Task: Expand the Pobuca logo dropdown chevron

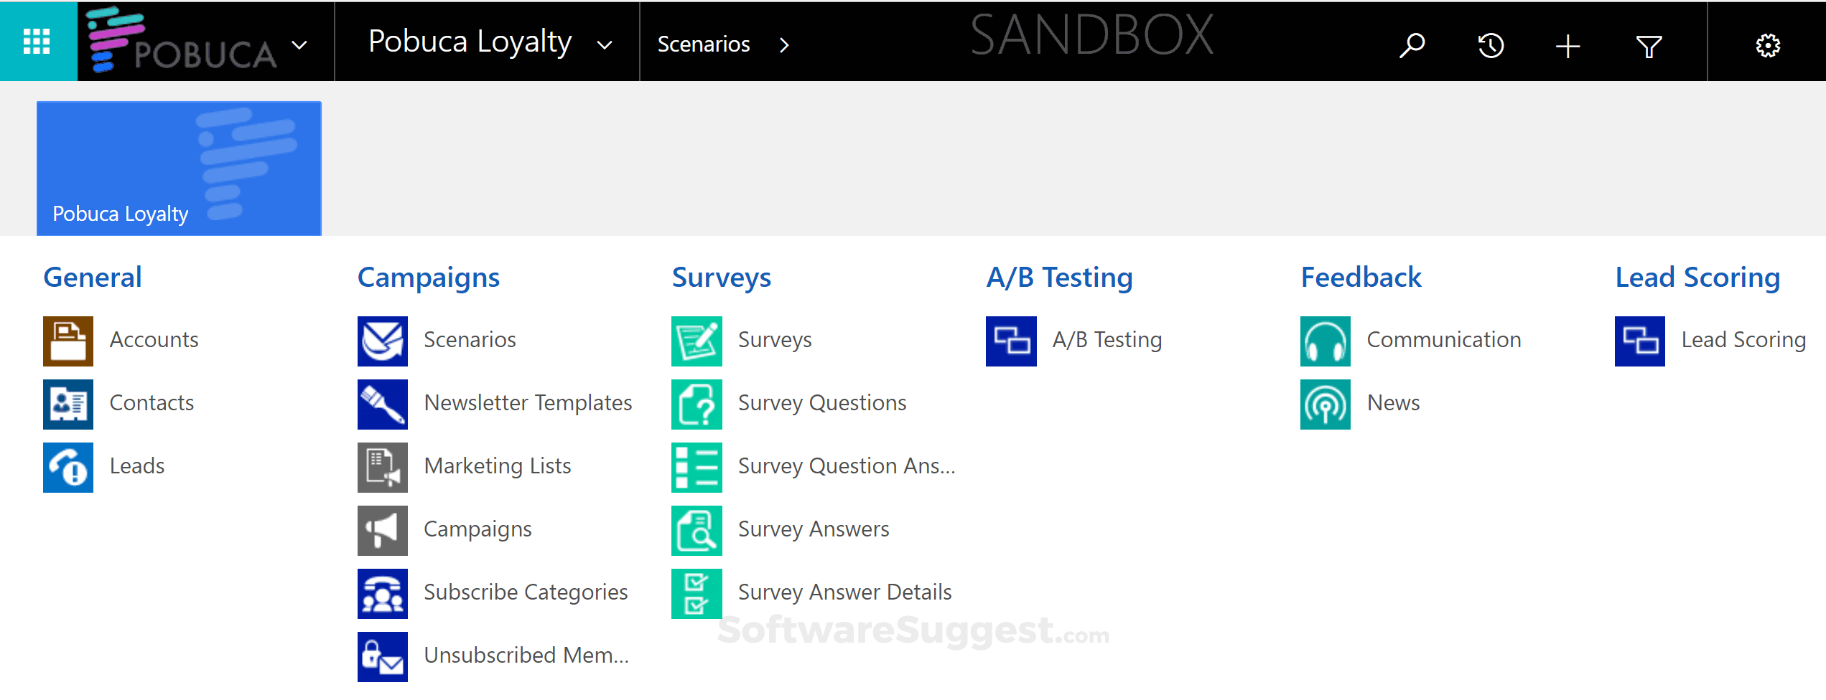Action: 299,45
